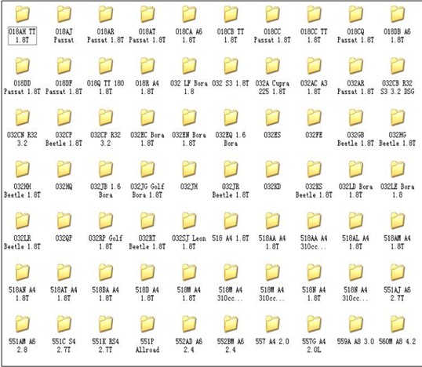Open the 018CQ Passat 1.8T folder icon
Image resolution: width=422 pixels, height=367 pixels.
[356, 14]
